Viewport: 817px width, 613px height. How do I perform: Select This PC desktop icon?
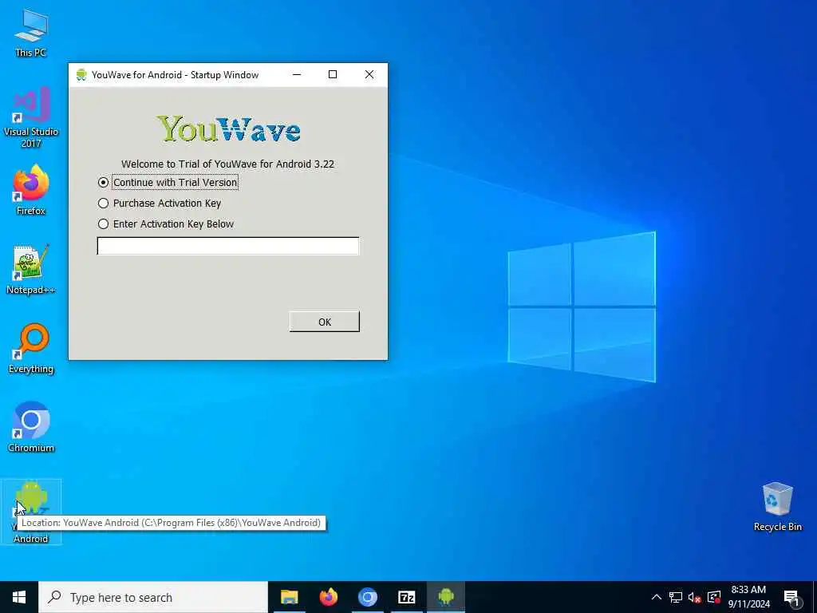coord(31,33)
